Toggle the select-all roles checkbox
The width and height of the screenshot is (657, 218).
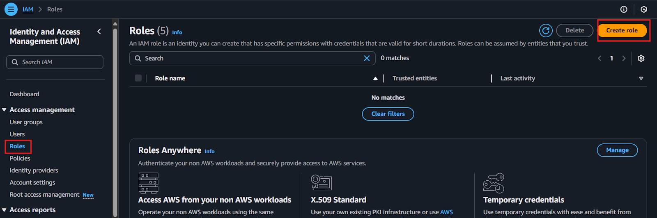[x=138, y=78]
